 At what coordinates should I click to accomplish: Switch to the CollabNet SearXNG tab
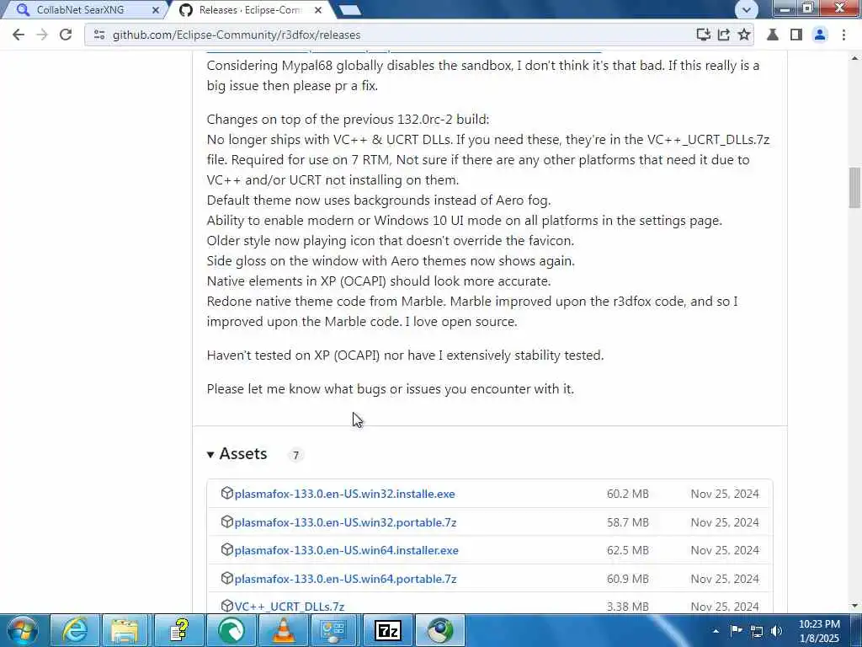click(x=80, y=10)
